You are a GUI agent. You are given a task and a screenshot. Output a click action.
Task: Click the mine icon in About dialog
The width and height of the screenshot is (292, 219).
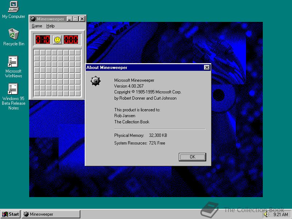(96, 81)
